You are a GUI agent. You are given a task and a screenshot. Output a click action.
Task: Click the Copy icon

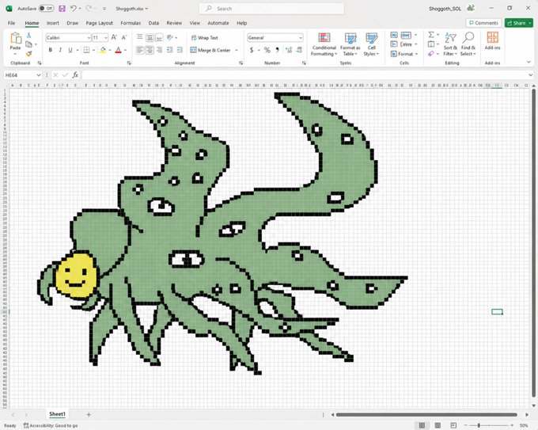coord(28,44)
